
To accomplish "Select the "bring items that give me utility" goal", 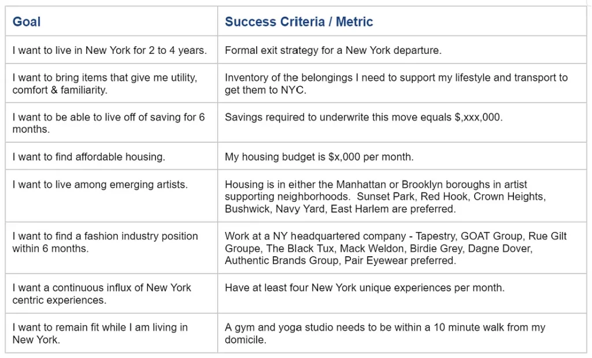I will click(105, 84).
